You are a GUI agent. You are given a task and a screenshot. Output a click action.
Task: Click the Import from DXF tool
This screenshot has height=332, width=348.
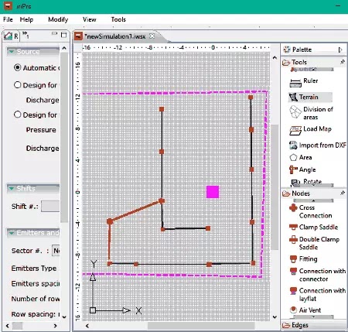[318, 145]
